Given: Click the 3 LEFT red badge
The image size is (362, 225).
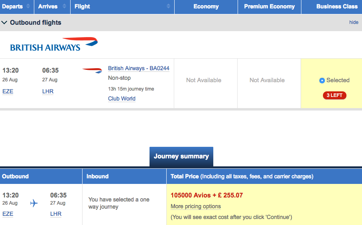Looking at the screenshot, I should (x=334, y=95).
